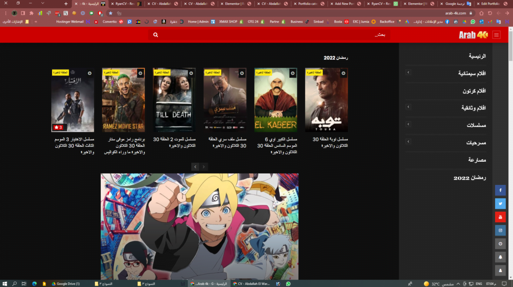Open the hamburger navigation menu
The width and height of the screenshot is (513, 287).
496,35
